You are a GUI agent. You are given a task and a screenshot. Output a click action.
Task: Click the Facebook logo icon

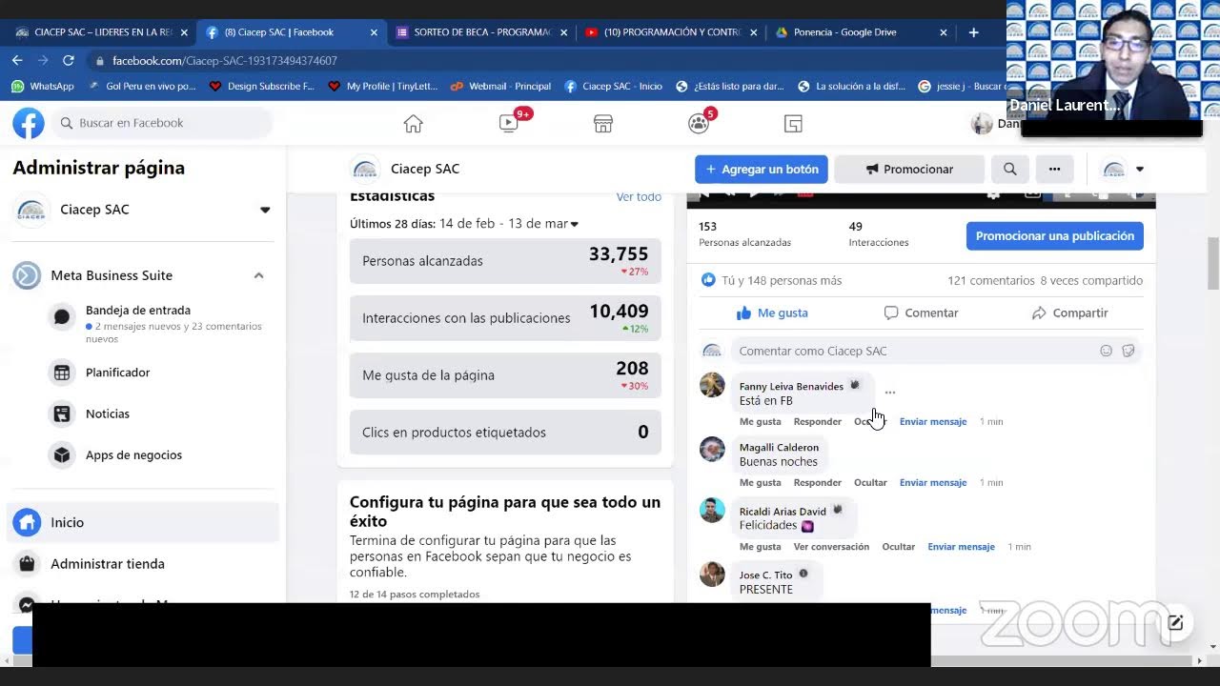coord(28,123)
